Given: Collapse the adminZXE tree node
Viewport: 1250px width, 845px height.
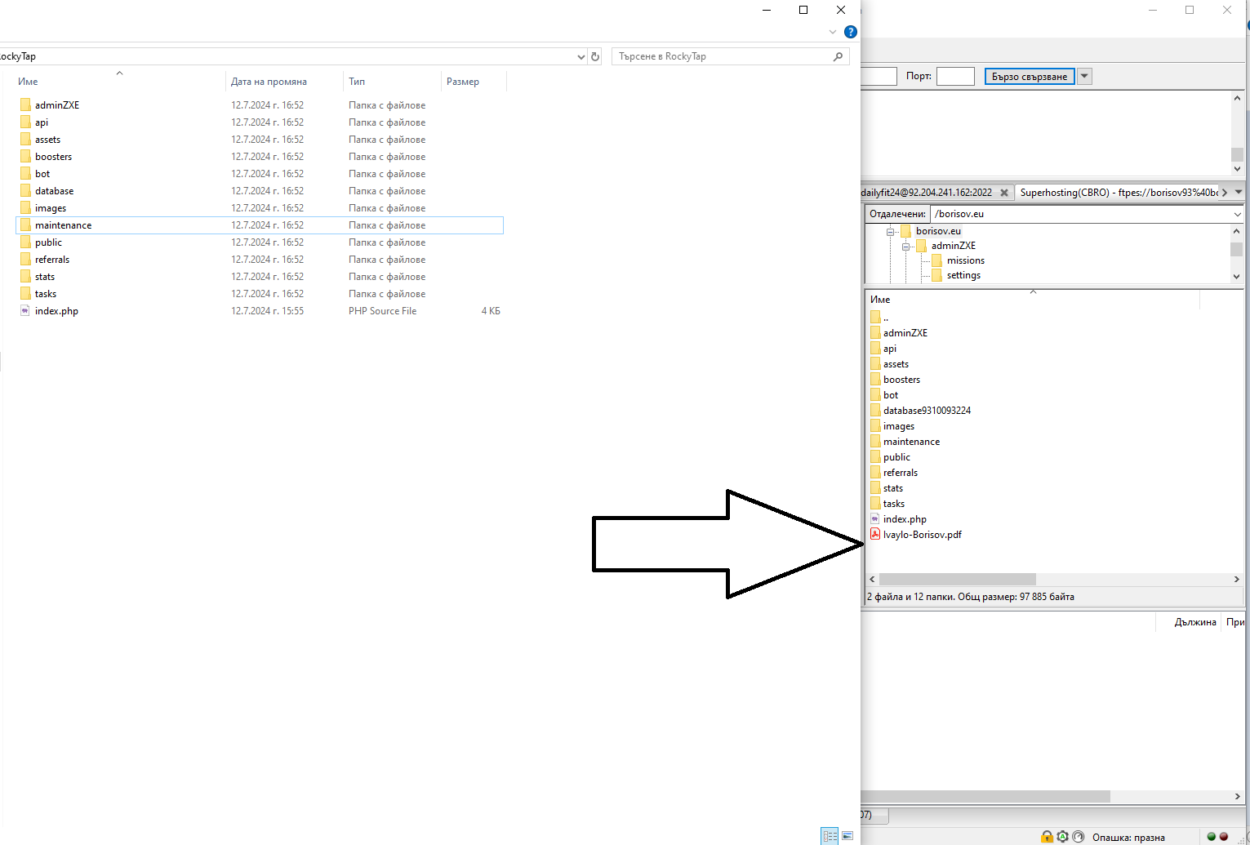Looking at the screenshot, I should click(905, 246).
